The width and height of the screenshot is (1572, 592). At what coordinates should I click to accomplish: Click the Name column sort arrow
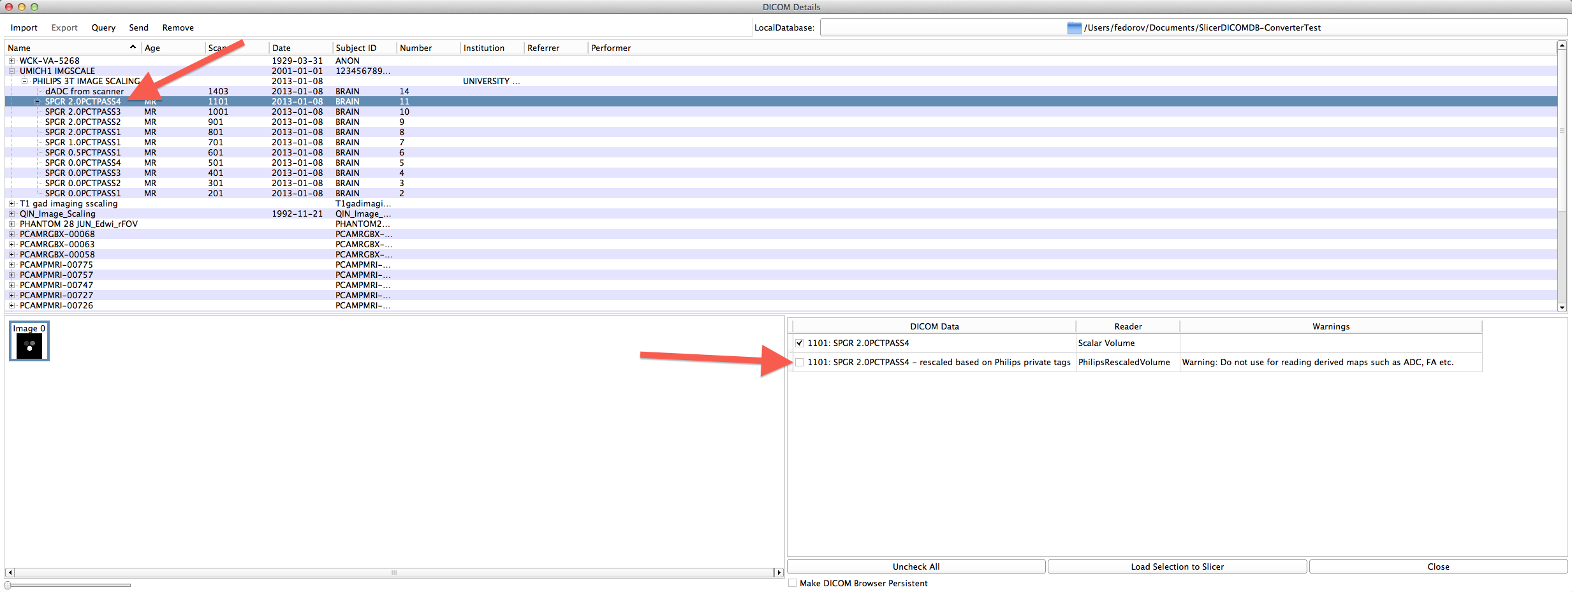pyautogui.click(x=133, y=47)
